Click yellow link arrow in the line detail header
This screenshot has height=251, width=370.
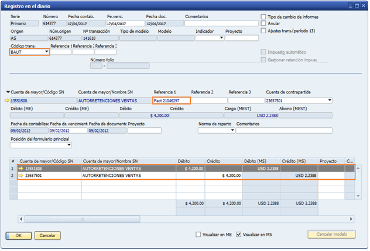pyautogui.click(x=8, y=100)
